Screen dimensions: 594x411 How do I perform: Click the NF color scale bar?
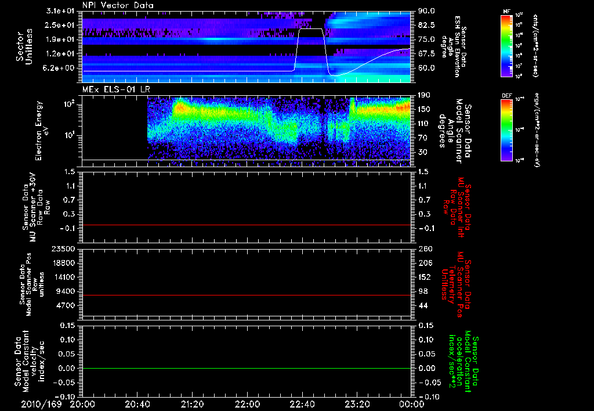point(507,46)
